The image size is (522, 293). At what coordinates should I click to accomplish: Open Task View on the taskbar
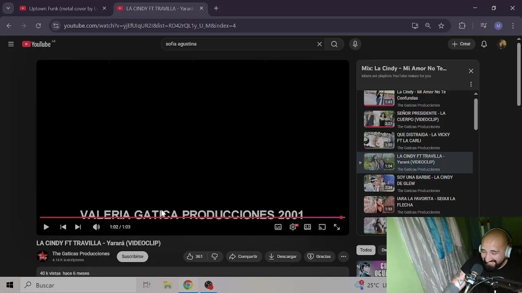pyautogui.click(x=147, y=285)
